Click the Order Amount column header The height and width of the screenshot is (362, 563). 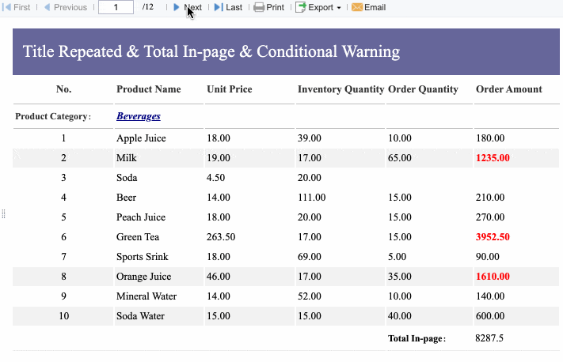(x=509, y=89)
